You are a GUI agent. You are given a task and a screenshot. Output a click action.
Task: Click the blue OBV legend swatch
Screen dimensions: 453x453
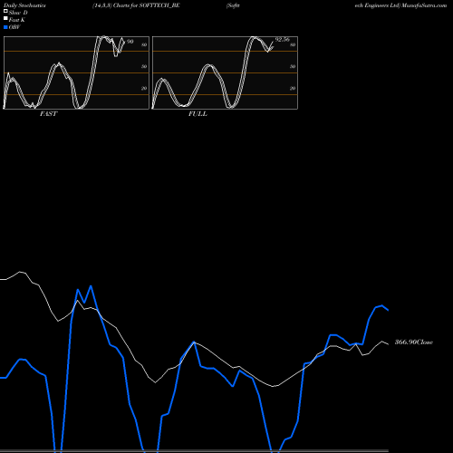coord(5,27)
